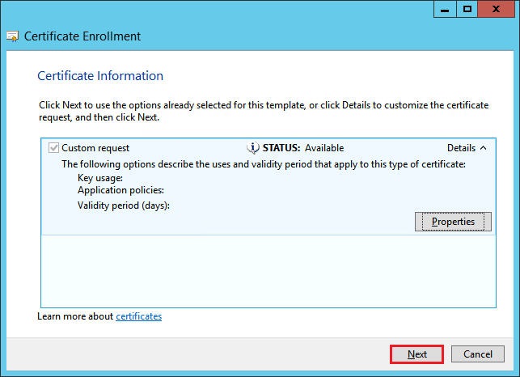Click the Certificate Information heading
520x377 pixels.
point(100,76)
